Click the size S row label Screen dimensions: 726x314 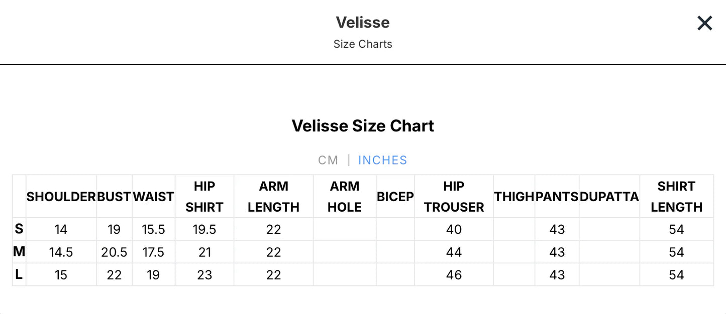(19, 229)
